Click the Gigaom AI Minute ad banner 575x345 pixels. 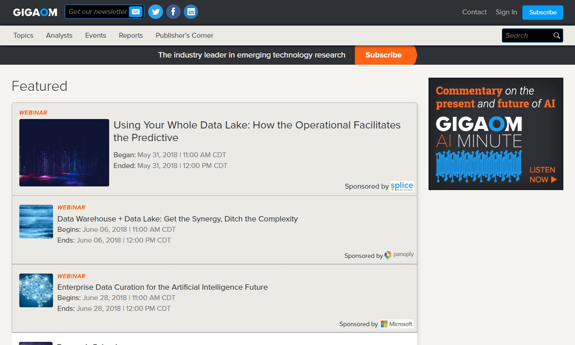click(x=496, y=134)
